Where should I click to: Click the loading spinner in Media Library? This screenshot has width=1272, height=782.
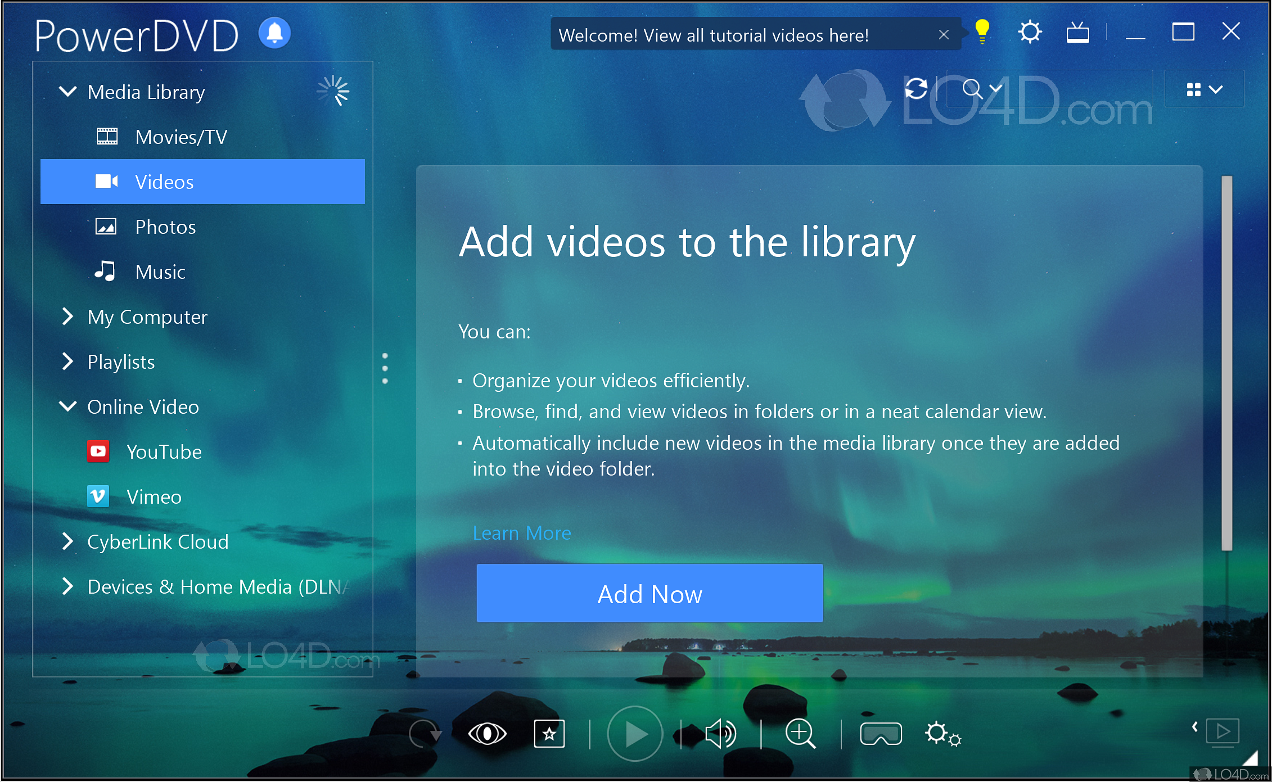[333, 91]
